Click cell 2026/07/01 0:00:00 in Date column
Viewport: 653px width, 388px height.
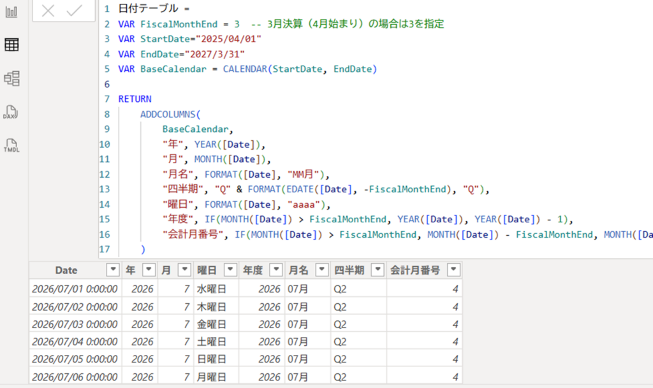[x=75, y=289]
